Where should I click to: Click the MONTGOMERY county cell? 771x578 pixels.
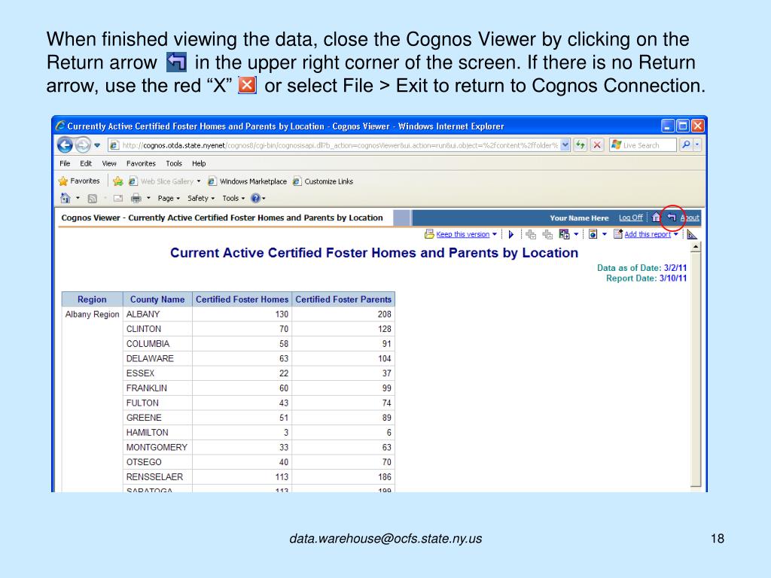157,447
